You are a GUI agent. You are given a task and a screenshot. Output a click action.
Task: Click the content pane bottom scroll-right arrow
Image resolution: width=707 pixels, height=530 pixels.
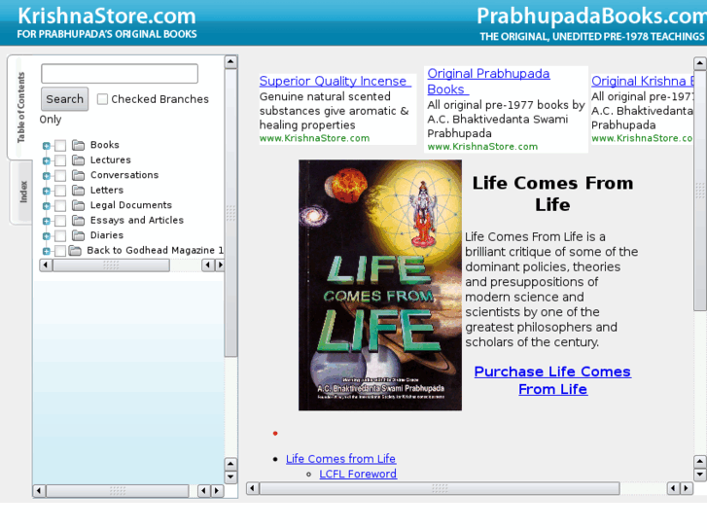pos(687,488)
